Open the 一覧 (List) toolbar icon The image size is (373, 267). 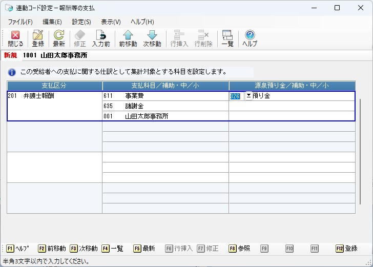227,38
